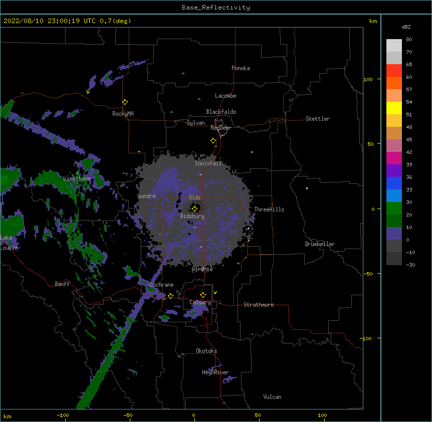
Task: Click the yellow diamond marker near RockyMH
Action: click(125, 102)
